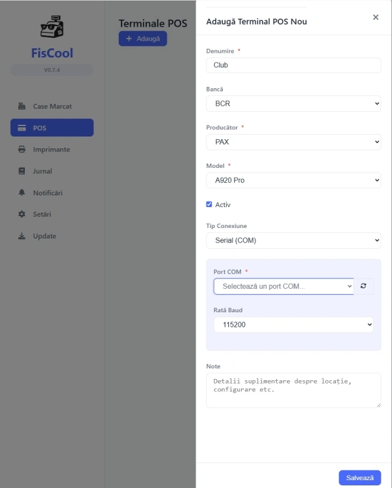Click the Rată Baud label
The height and width of the screenshot is (488, 392).
tap(228, 310)
